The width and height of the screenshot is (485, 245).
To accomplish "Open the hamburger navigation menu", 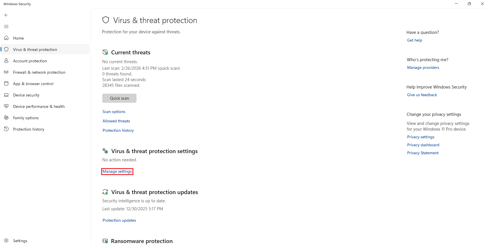I will tap(6, 26).
